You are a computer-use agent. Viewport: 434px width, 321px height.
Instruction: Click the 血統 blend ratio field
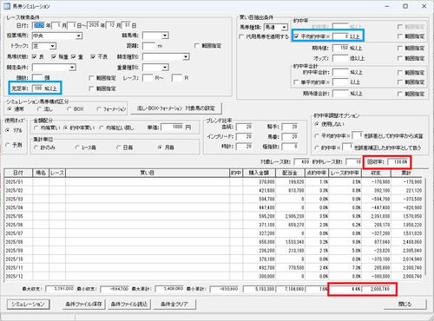coord(244,128)
